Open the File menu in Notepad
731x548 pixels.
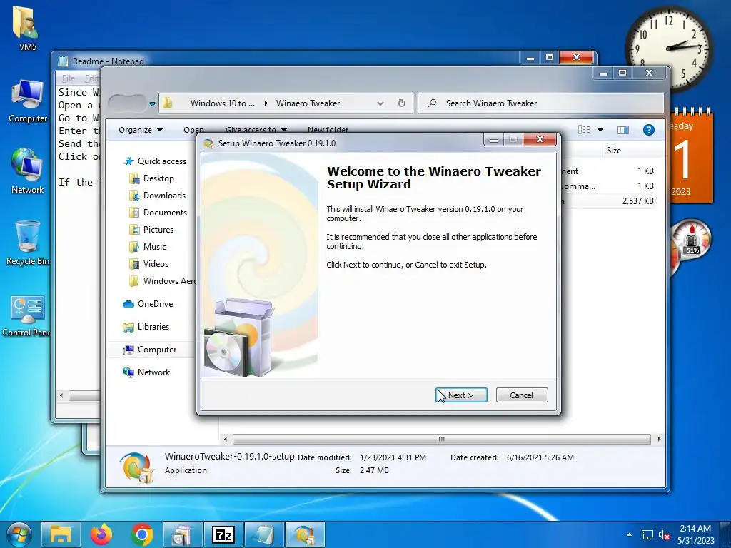tap(69, 78)
